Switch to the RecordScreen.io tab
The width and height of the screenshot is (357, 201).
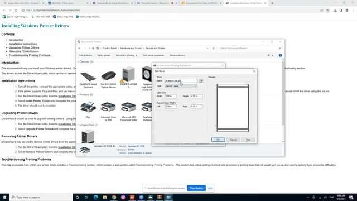click(x=157, y=3)
